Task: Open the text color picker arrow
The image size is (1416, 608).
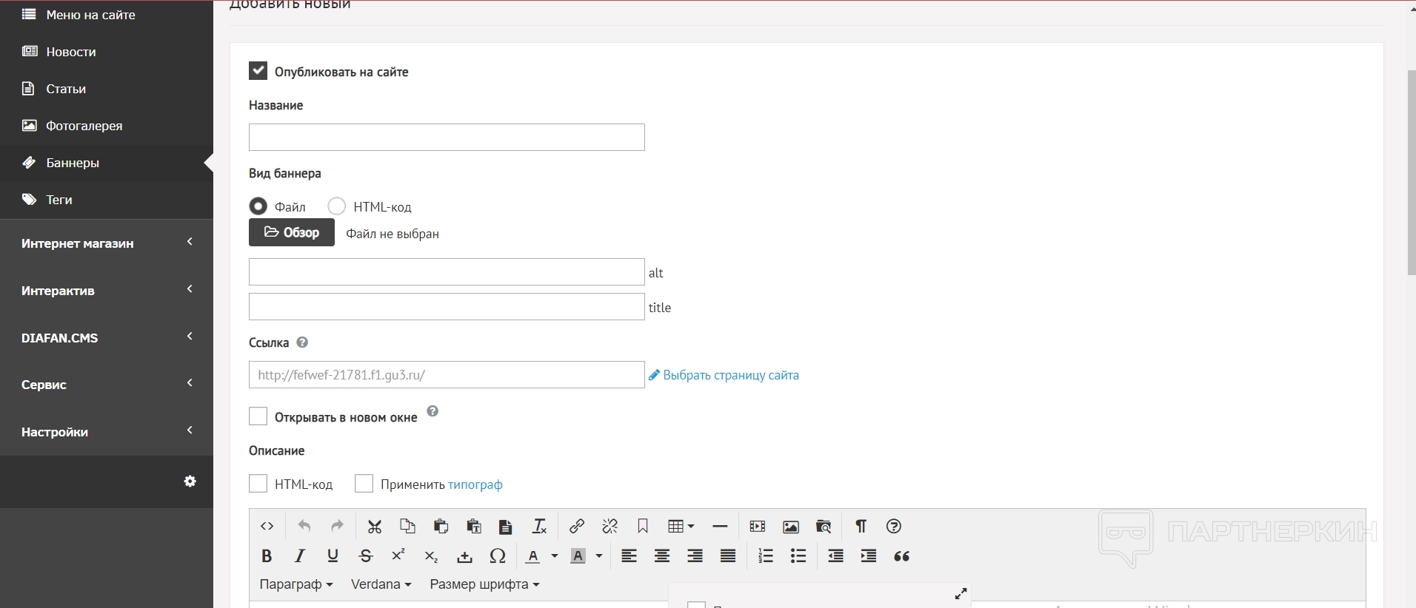Action: click(555, 556)
